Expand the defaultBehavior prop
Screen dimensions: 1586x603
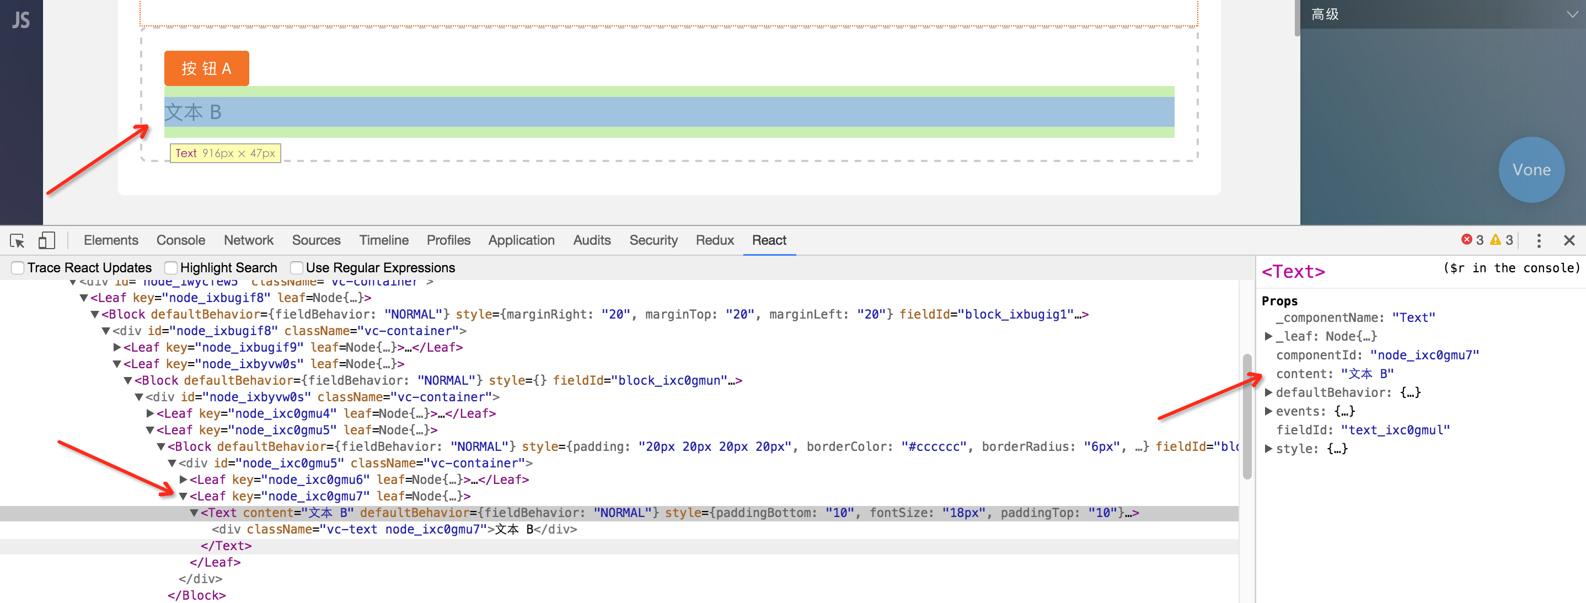[1268, 392]
